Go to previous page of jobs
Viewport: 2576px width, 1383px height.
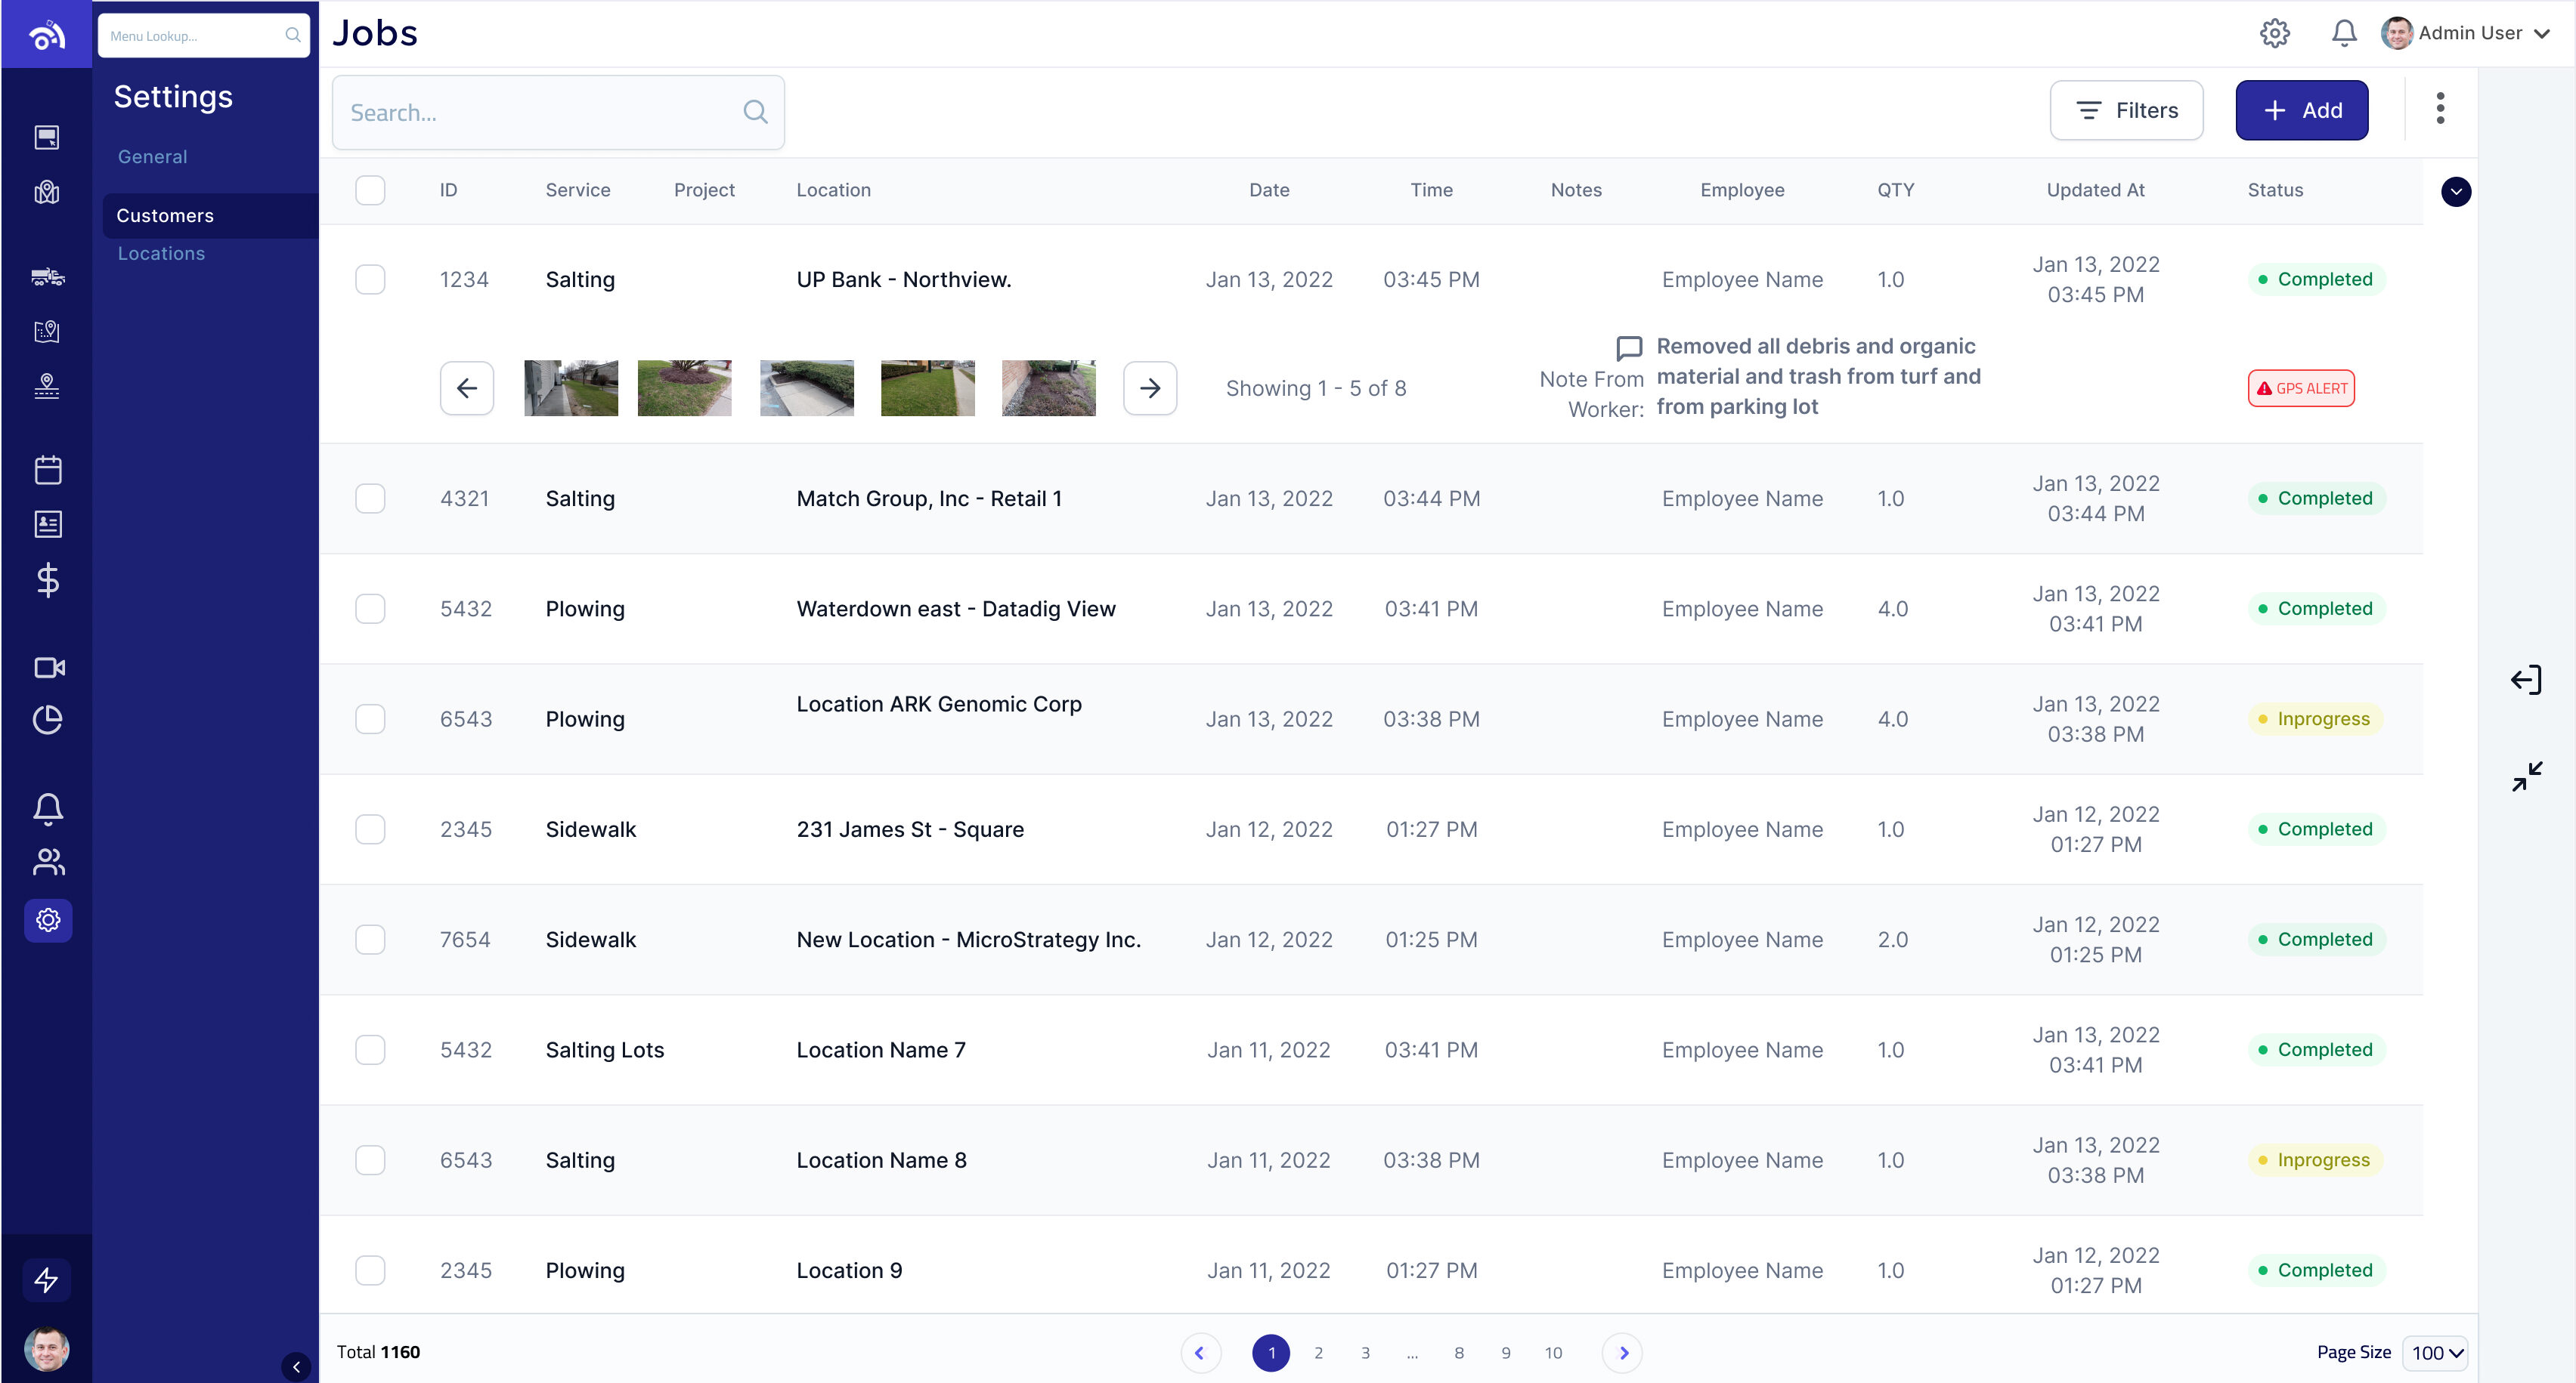coord(1200,1352)
